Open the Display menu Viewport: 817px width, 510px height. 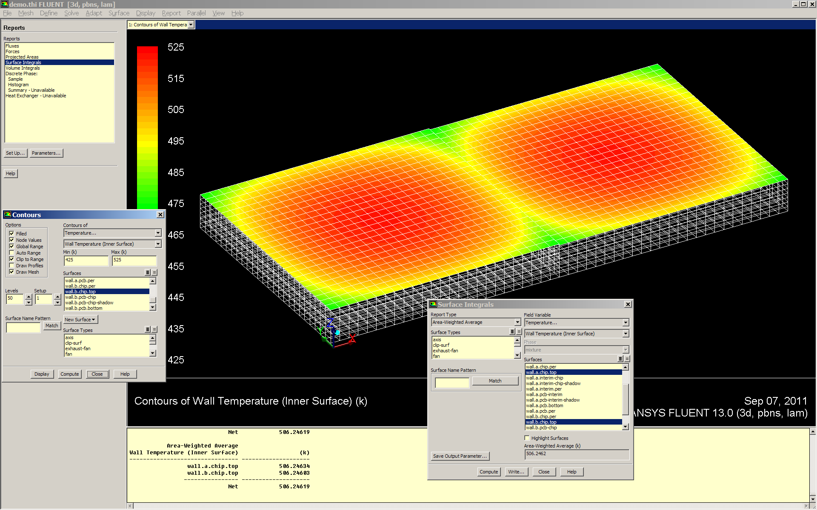tap(146, 13)
